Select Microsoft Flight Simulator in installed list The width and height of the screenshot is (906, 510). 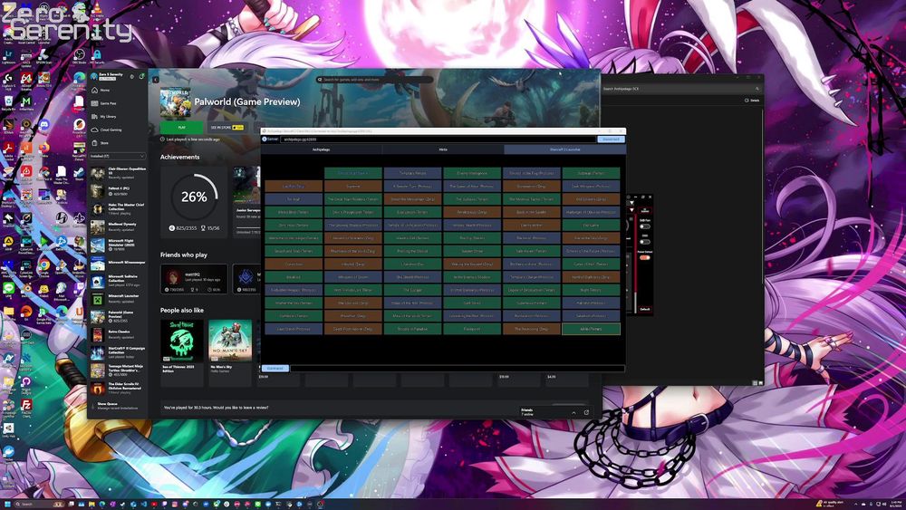point(118,245)
